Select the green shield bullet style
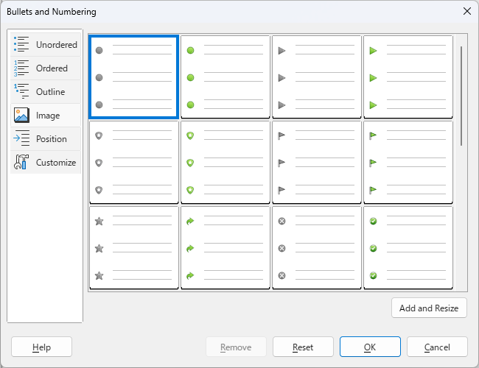Screen dimensions: 479x368 coord(225,162)
